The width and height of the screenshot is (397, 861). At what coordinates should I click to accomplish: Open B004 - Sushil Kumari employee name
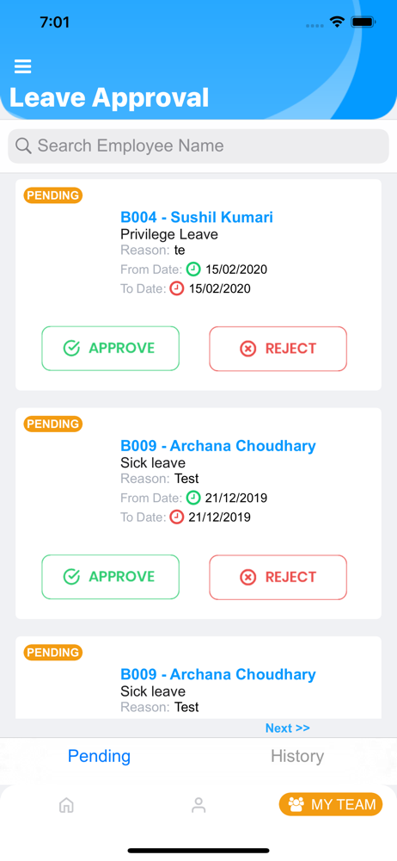point(197,217)
